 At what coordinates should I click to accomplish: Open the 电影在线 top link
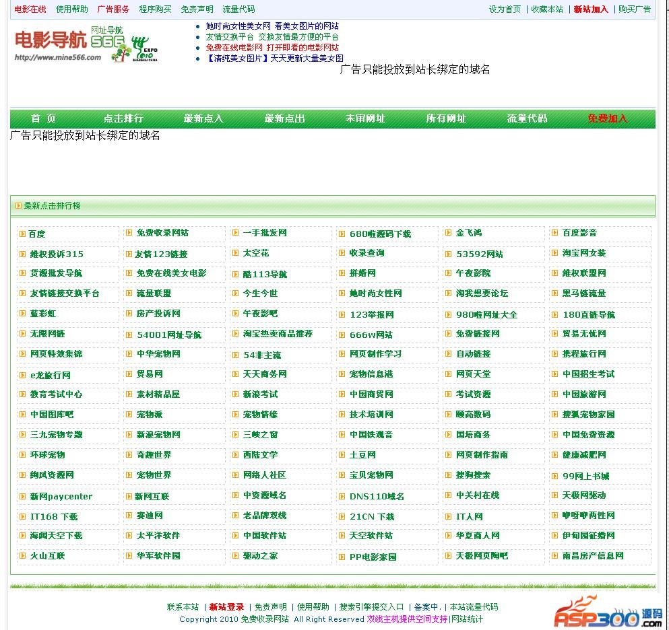point(30,9)
